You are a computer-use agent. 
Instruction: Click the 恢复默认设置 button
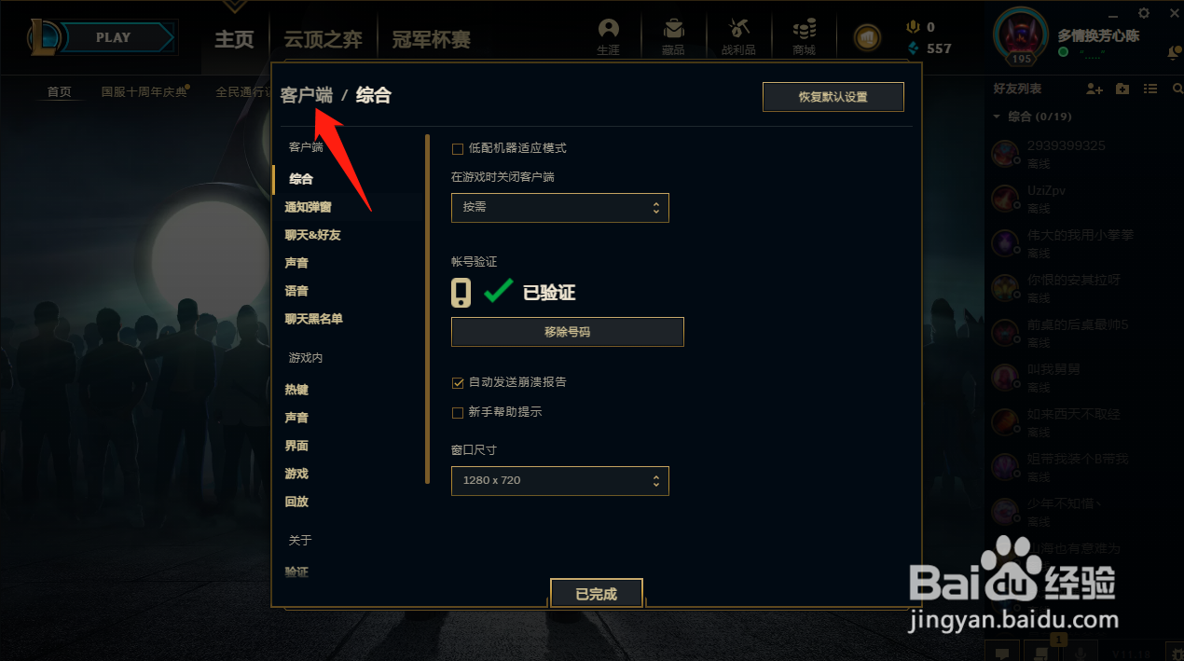coord(833,97)
